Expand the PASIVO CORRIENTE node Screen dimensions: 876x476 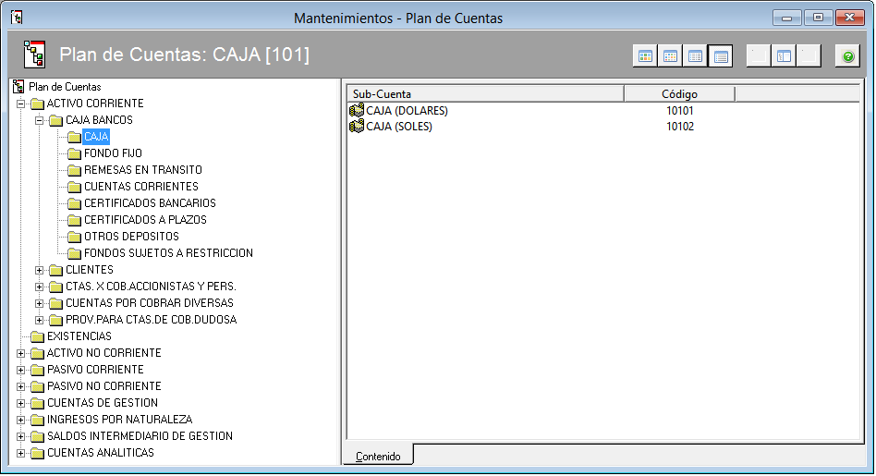tap(21, 370)
